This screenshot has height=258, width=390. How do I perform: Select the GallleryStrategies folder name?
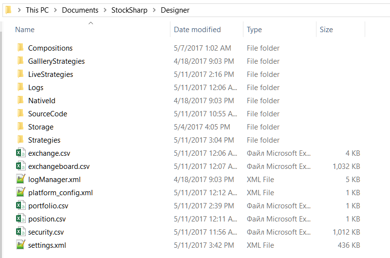tap(56, 61)
